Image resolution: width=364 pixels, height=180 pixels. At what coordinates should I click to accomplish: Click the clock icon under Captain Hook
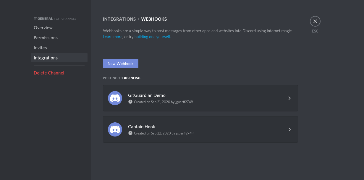(x=130, y=133)
